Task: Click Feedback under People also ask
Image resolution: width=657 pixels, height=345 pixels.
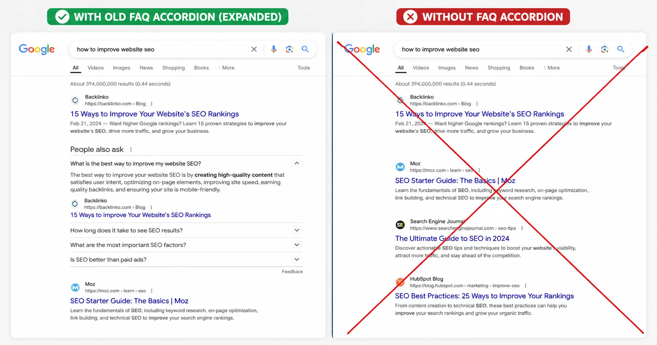Action: point(292,271)
